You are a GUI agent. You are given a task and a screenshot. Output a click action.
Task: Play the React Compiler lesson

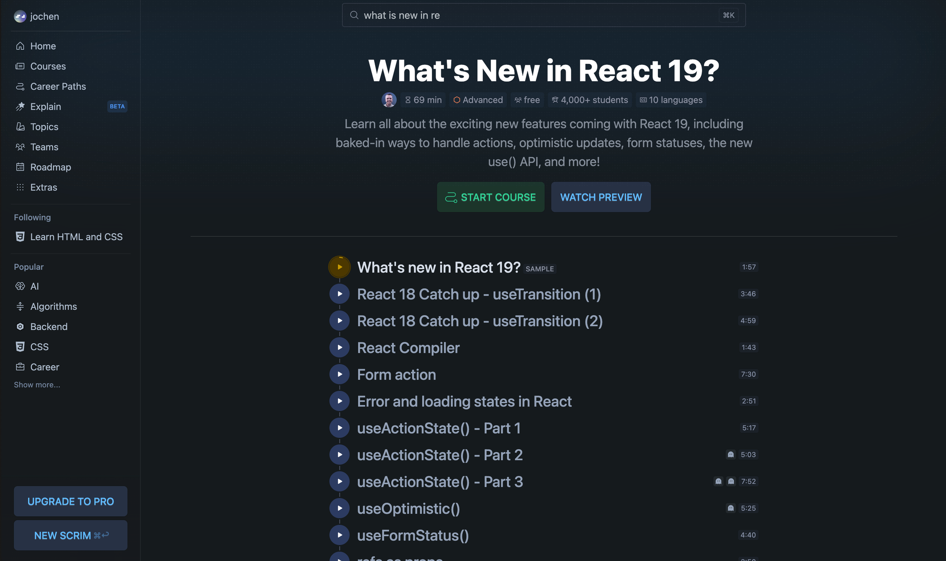pyautogui.click(x=340, y=347)
